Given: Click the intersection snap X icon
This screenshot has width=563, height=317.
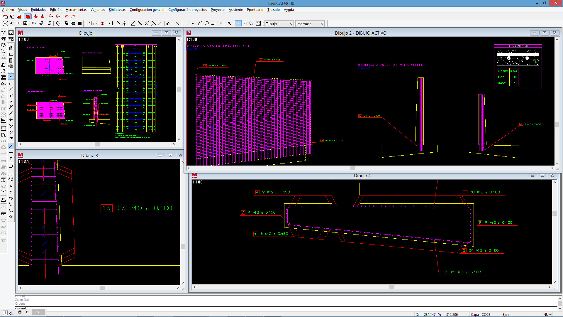Looking at the screenshot, I should click(x=11, y=113).
